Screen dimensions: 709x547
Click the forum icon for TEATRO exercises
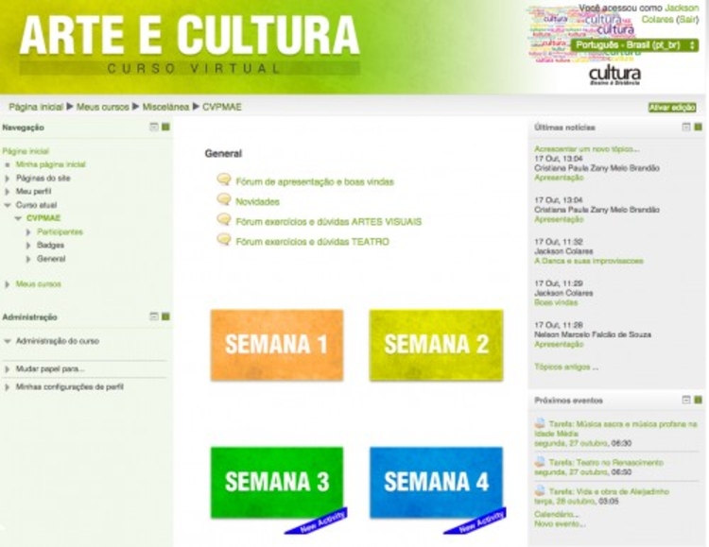pos(224,240)
